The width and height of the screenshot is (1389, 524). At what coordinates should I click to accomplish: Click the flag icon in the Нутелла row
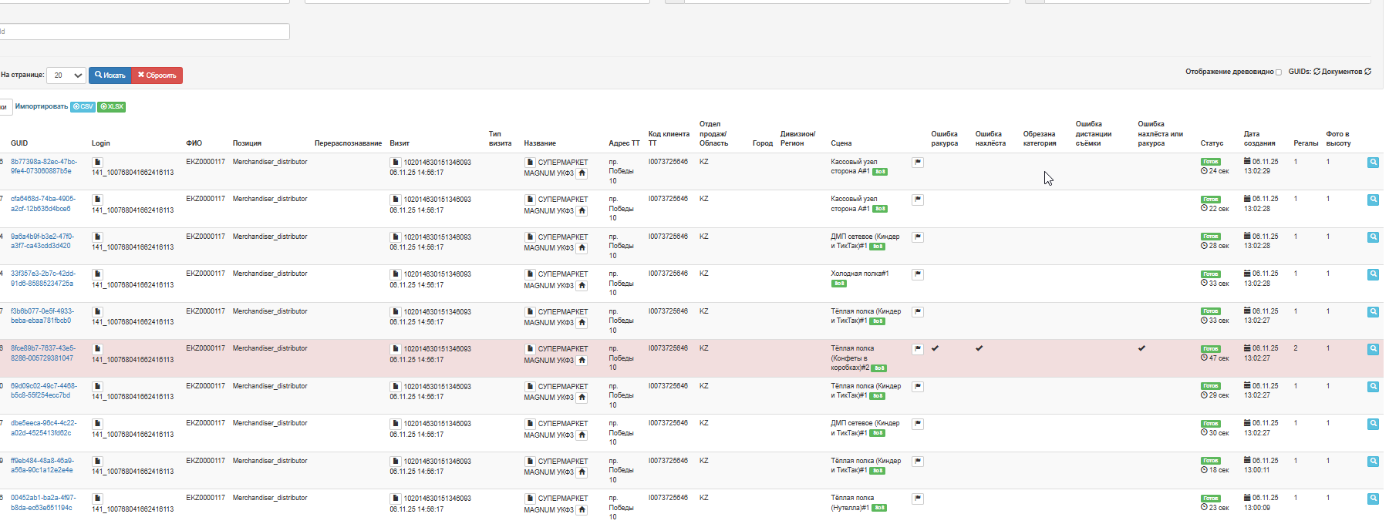918,499
